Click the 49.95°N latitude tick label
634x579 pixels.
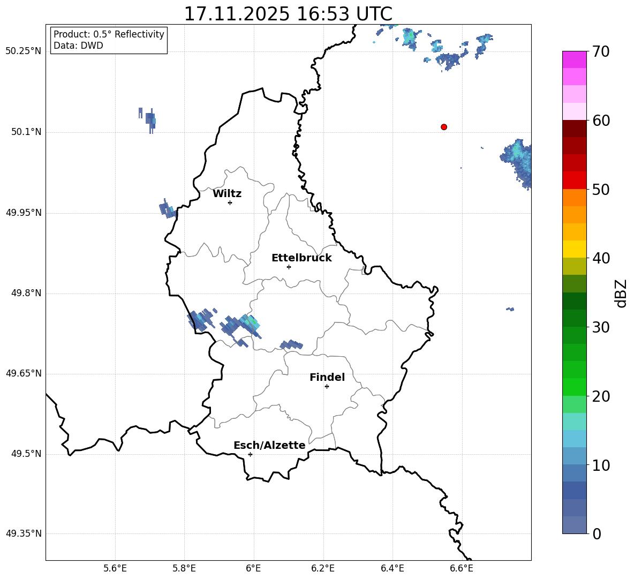pos(23,213)
